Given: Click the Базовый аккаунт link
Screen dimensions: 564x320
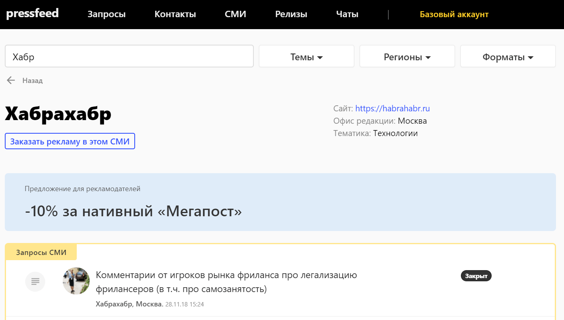Looking at the screenshot, I should coord(454,14).
